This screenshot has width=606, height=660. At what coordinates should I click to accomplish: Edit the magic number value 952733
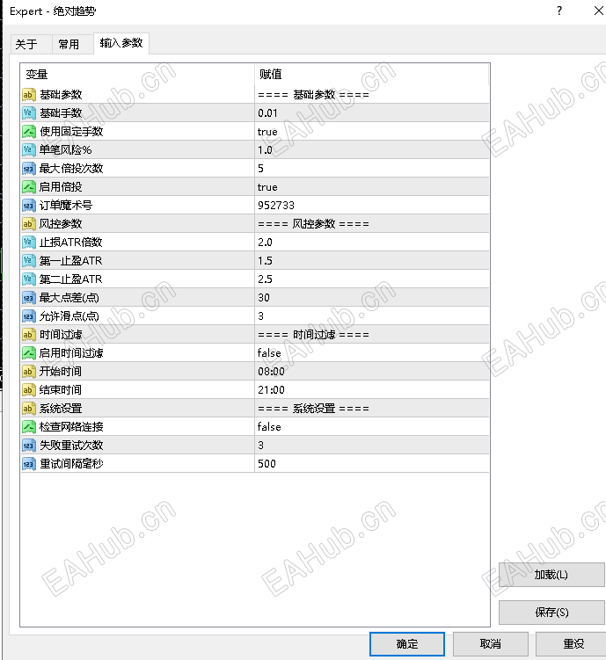(372, 206)
